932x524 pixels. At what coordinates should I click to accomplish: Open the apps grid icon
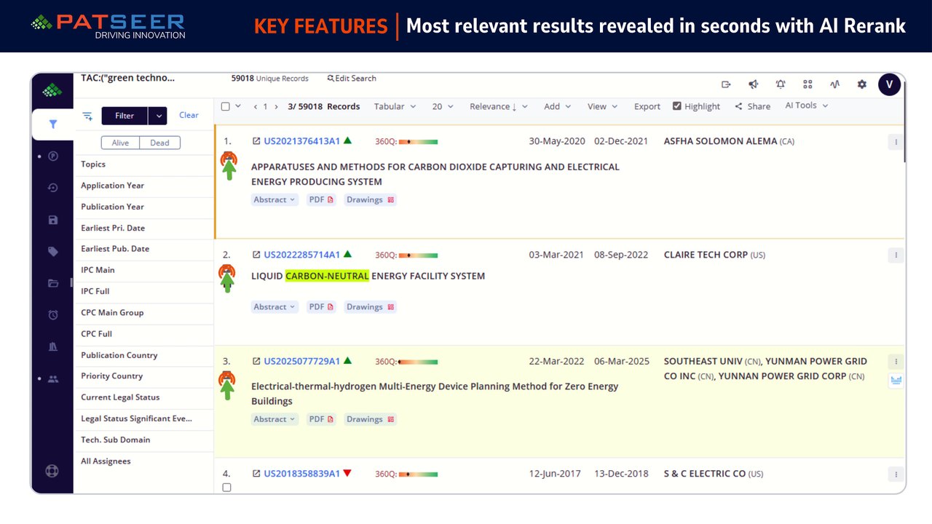(x=807, y=84)
